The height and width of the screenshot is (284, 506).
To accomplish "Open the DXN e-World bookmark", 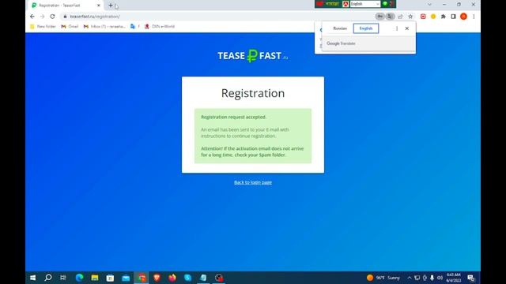I will pyautogui.click(x=160, y=26).
